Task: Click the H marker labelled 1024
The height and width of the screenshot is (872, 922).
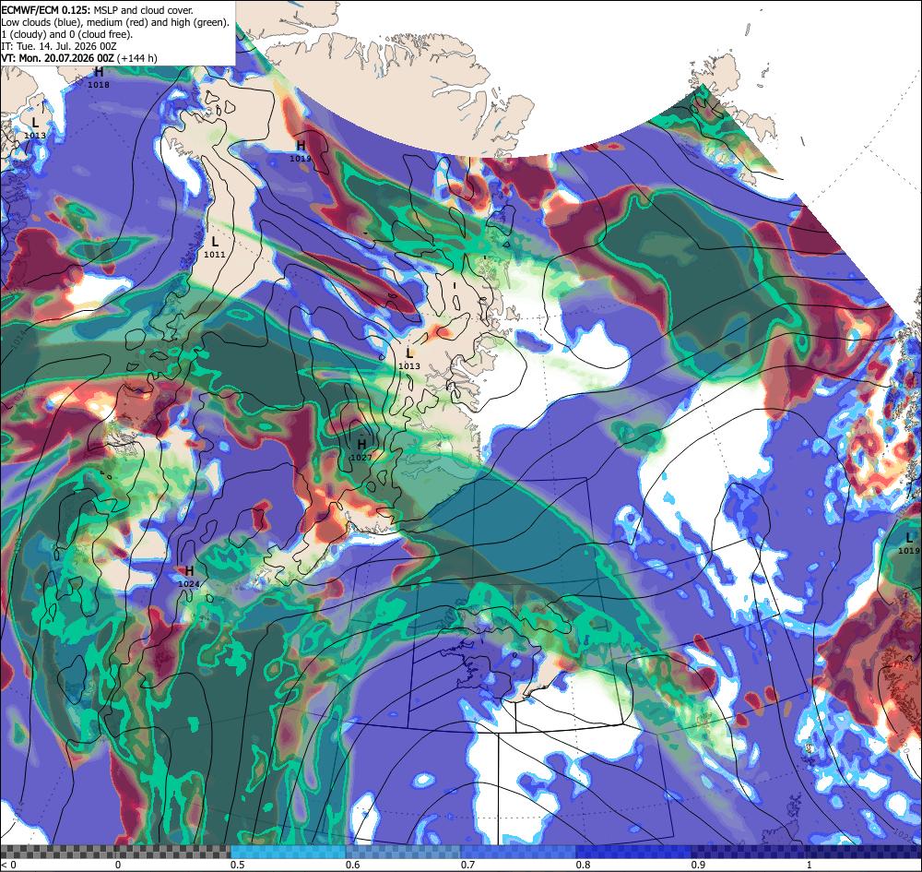Action: [189, 571]
